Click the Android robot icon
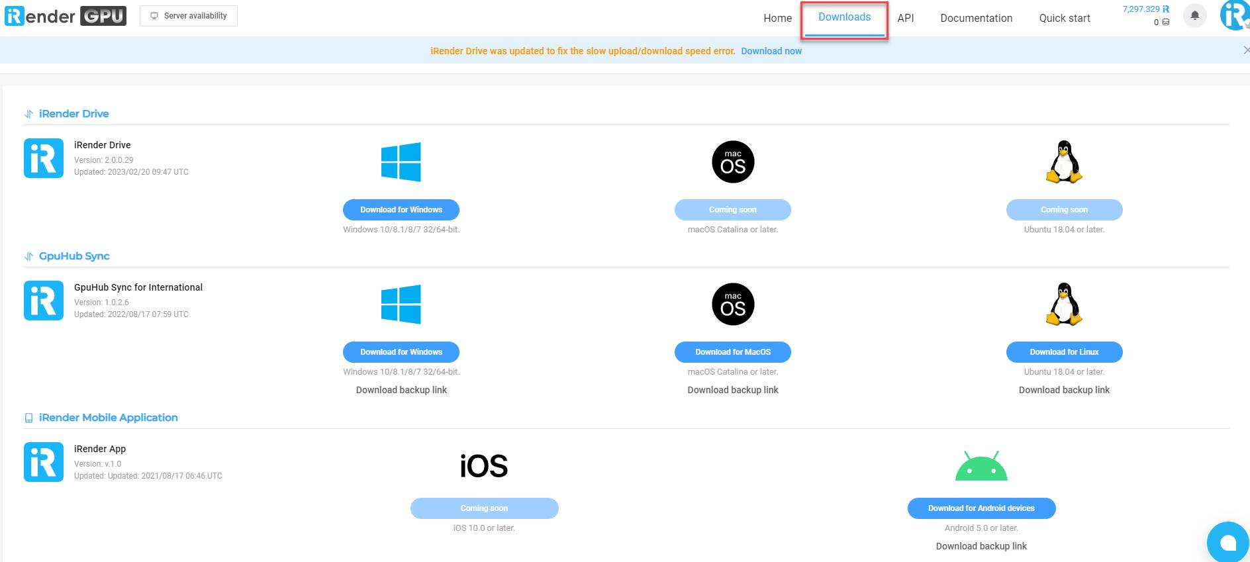This screenshot has width=1250, height=562. click(x=981, y=466)
